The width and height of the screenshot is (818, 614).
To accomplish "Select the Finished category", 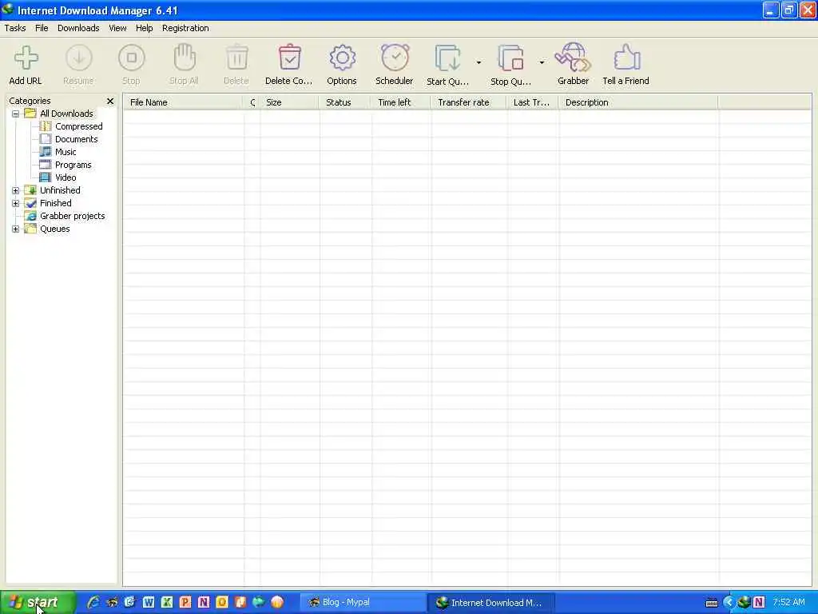I will pyautogui.click(x=56, y=203).
